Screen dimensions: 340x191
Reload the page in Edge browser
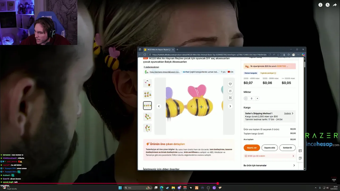pyautogui.click(x=145, y=55)
